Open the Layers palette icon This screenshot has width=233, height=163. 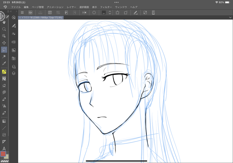[14, 73]
